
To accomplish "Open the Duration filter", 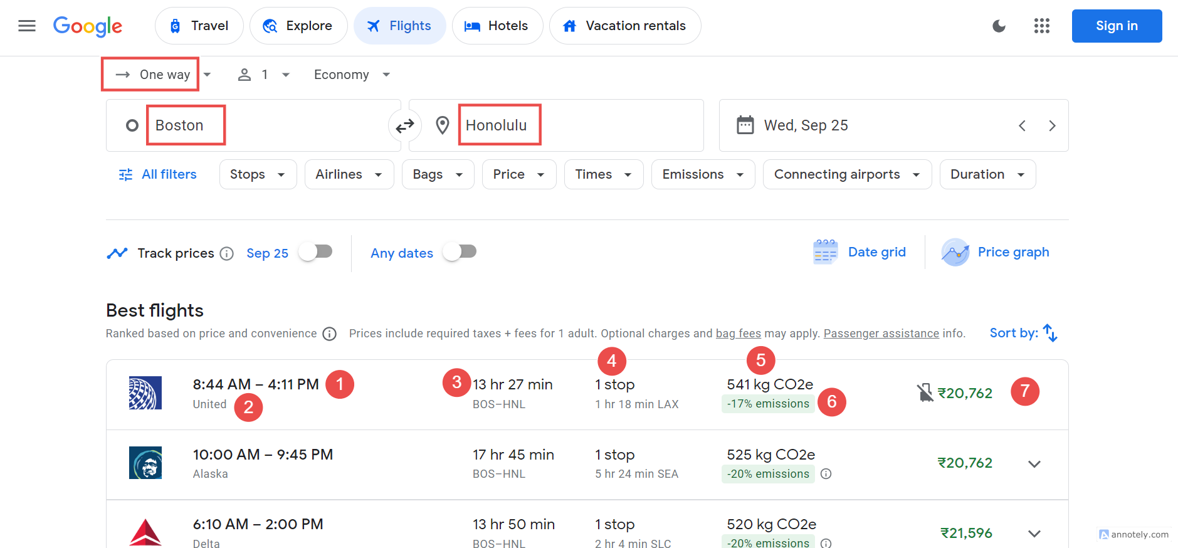I will click(987, 174).
